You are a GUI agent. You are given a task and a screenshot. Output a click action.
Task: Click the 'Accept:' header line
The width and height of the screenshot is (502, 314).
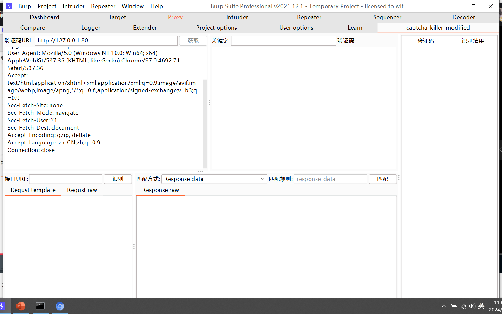pyautogui.click(x=18, y=75)
